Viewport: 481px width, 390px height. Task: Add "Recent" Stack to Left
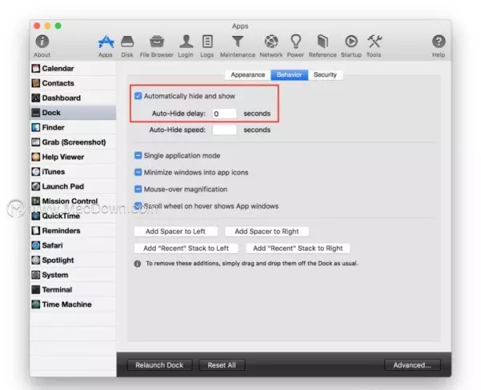point(186,248)
